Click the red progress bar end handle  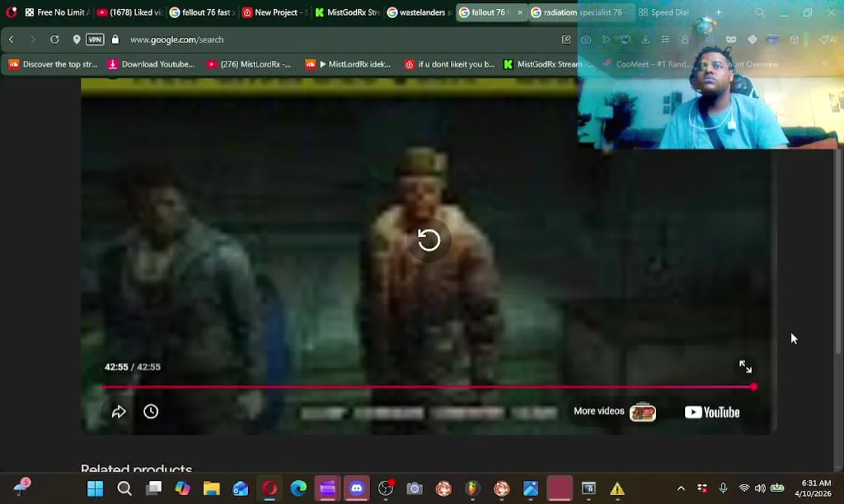[754, 386]
